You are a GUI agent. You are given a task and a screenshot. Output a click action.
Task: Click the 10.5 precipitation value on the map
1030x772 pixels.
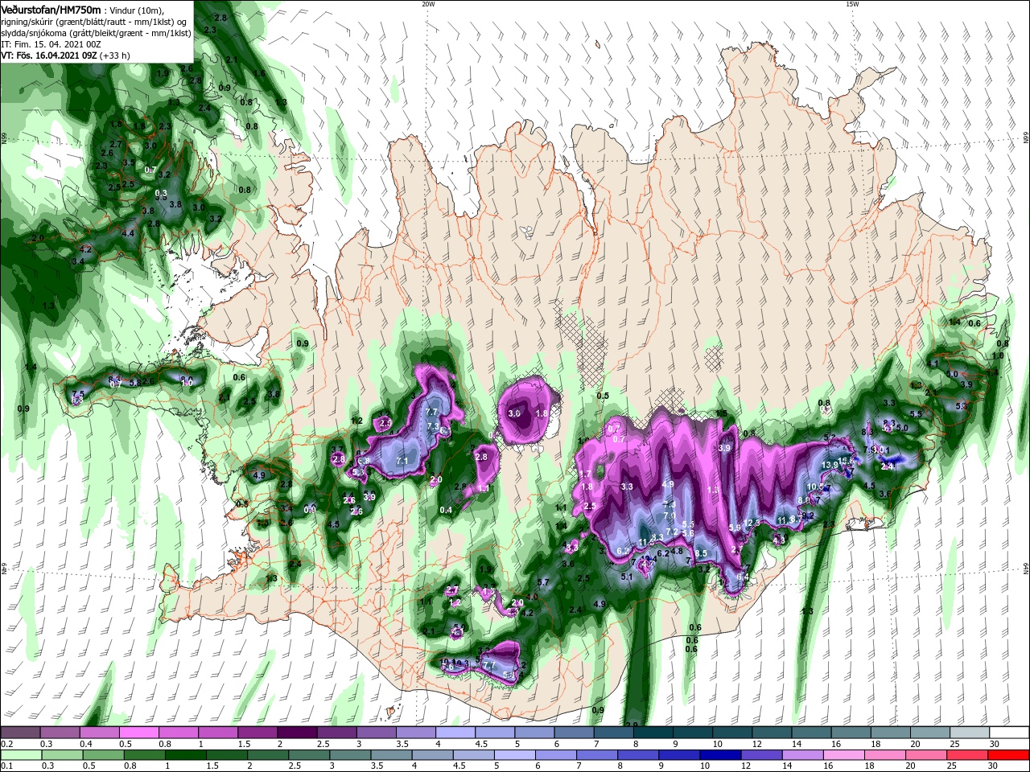click(x=815, y=487)
